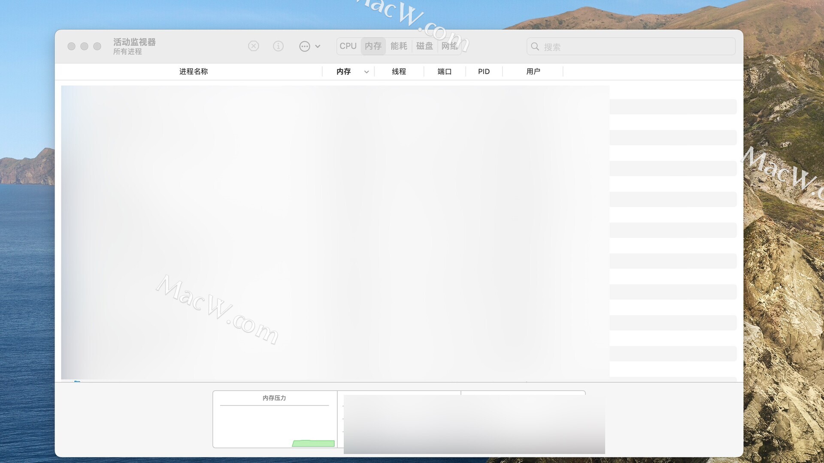This screenshot has width=824, height=463.
Task: Expand the chevron beside the ellipsis button
Action: [318, 46]
